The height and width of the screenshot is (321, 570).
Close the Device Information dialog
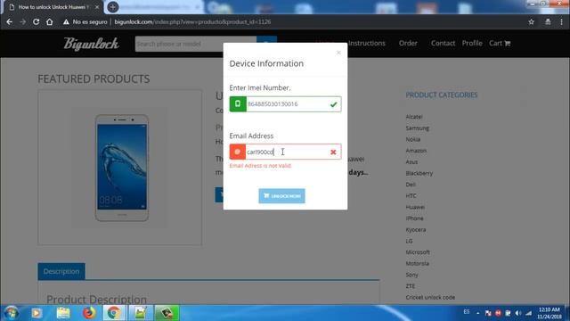tap(338, 53)
